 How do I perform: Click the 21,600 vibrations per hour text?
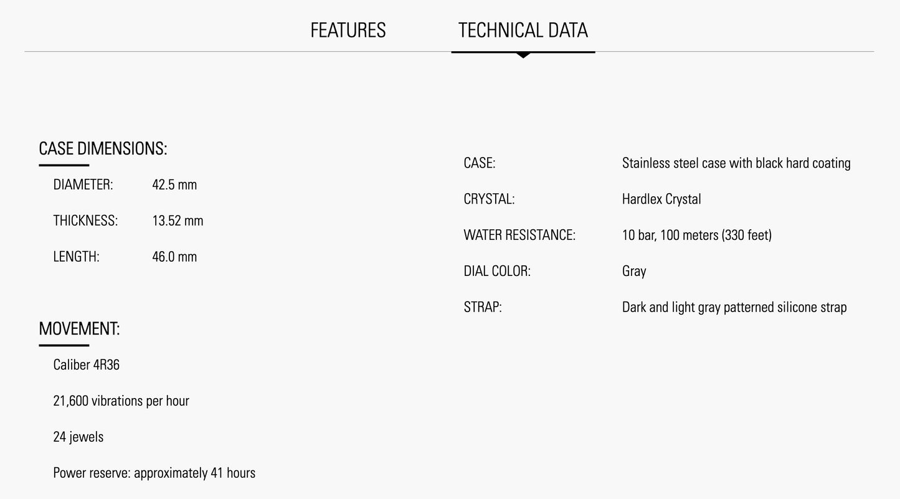121,401
